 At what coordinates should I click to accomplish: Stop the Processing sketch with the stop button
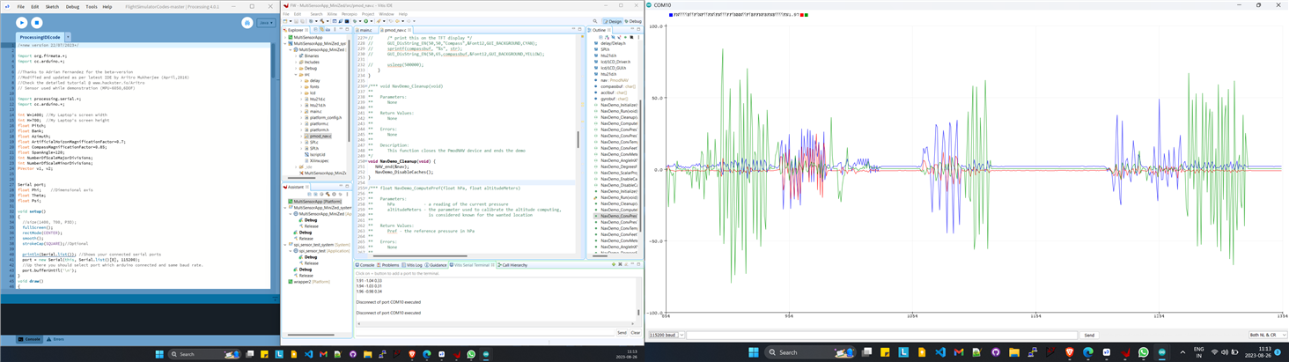pos(37,23)
